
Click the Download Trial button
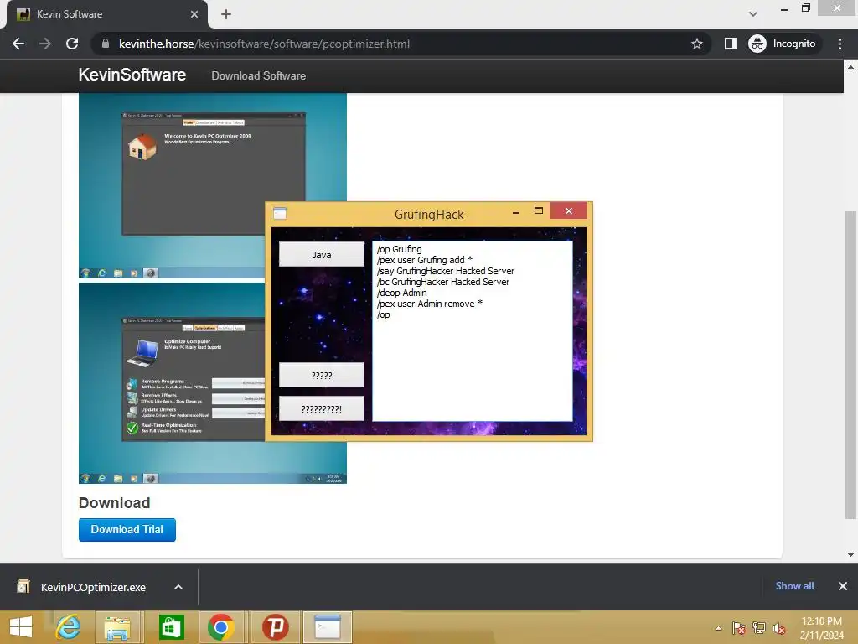click(127, 530)
